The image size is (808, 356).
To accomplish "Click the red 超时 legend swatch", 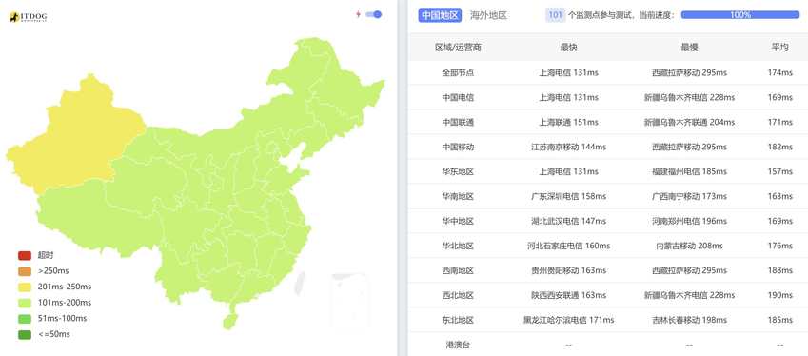I will click(x=25, y=255).
